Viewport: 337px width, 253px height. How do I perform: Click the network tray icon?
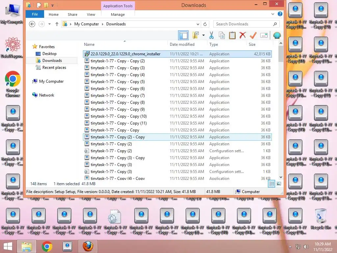tap(298, 247)
